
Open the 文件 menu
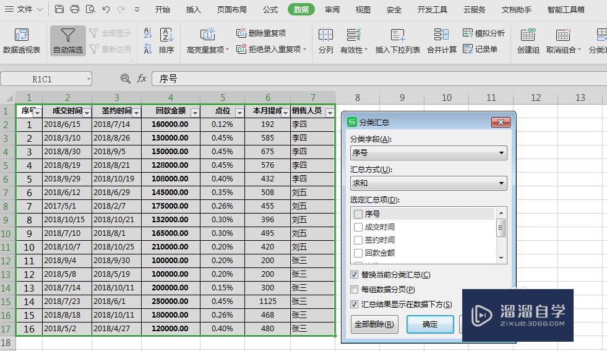click(x=24, y=9)
